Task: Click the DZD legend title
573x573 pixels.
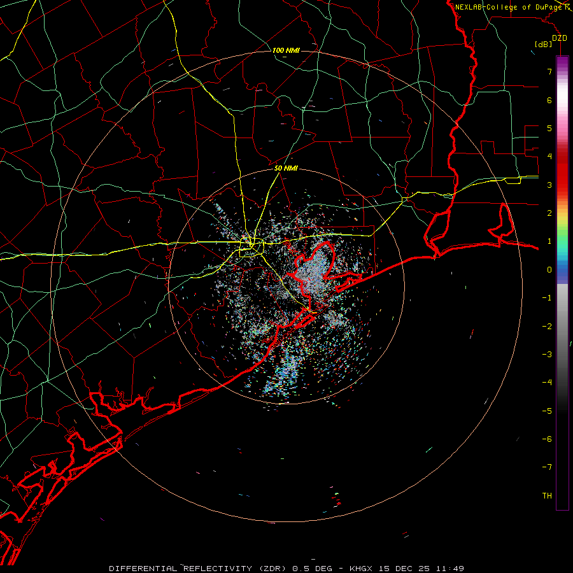Action: tap(559, 38)
